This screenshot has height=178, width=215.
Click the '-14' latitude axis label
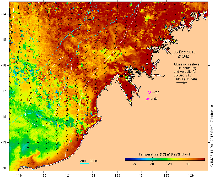pos(3,14)
